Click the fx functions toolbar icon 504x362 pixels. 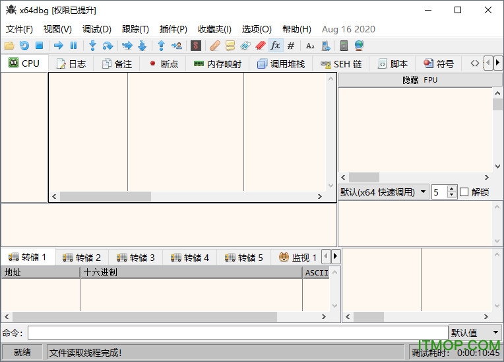(x=275, y=46)
